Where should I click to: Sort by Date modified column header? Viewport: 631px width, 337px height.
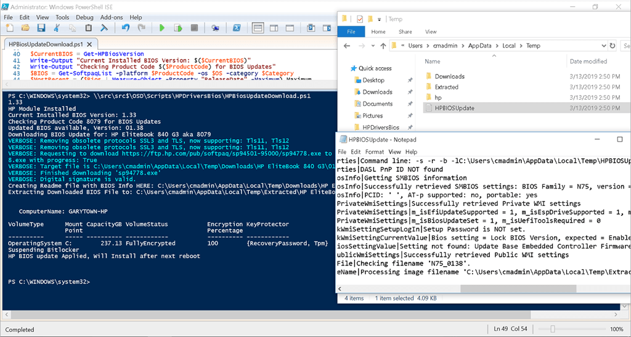588,62
